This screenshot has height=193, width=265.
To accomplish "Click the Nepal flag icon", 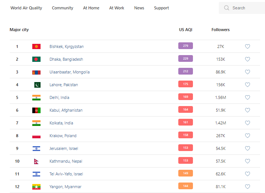I will (36, 161).
